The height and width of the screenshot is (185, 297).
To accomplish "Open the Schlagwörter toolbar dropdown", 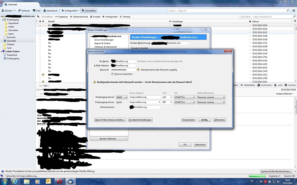I will (70, 11).
